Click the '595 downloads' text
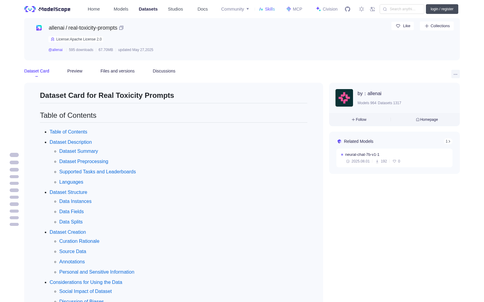This screenshot has height=302, width=484. coord(81,50)
